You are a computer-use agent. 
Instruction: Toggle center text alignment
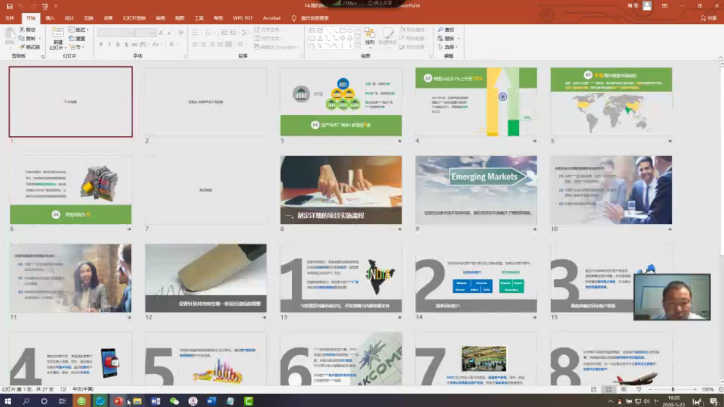tap(203, 45)
